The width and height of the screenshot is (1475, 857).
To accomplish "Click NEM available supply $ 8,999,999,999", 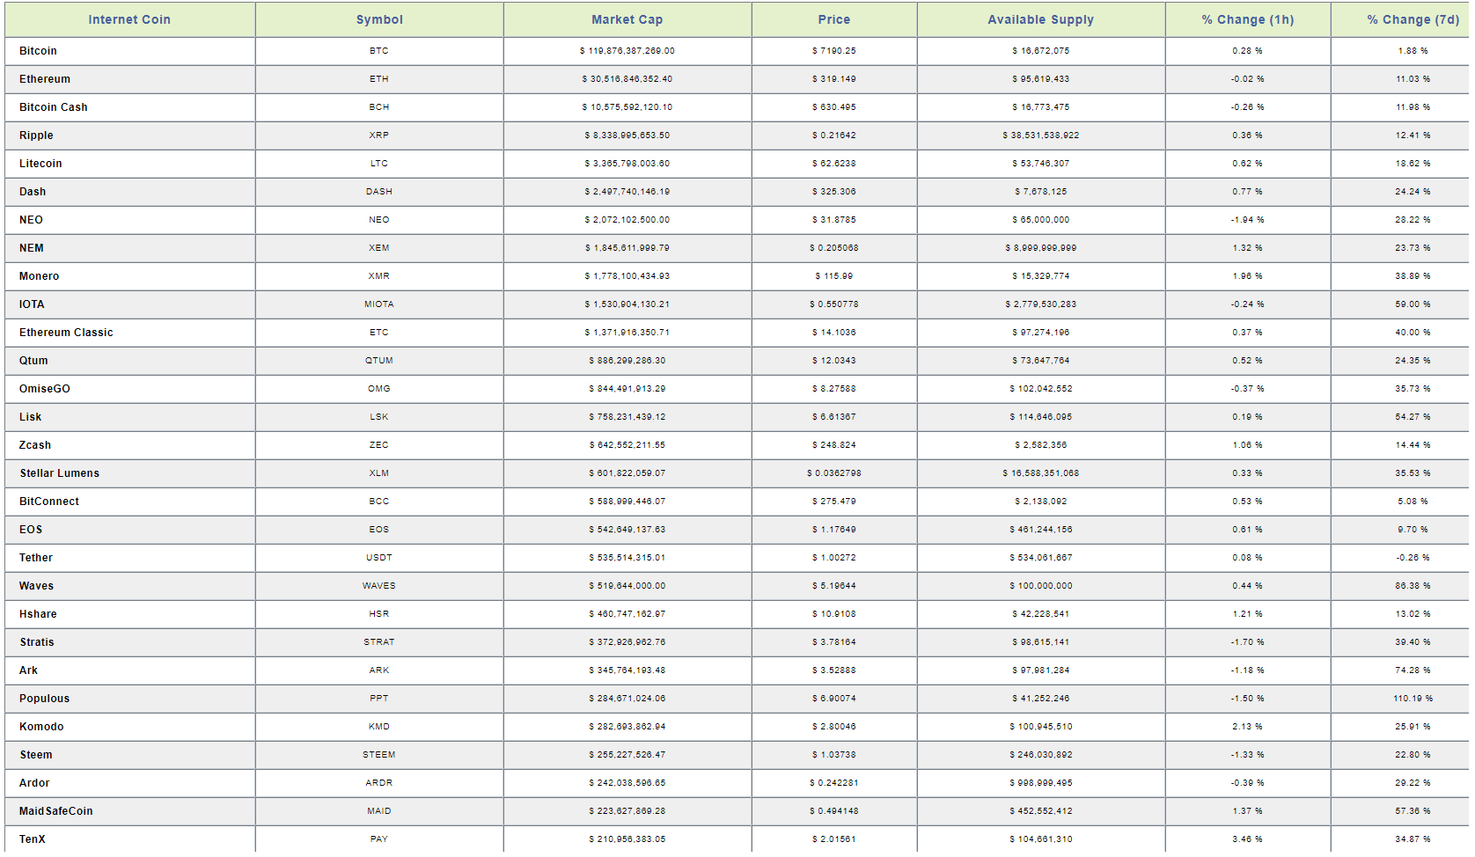I will [1041, 248].
